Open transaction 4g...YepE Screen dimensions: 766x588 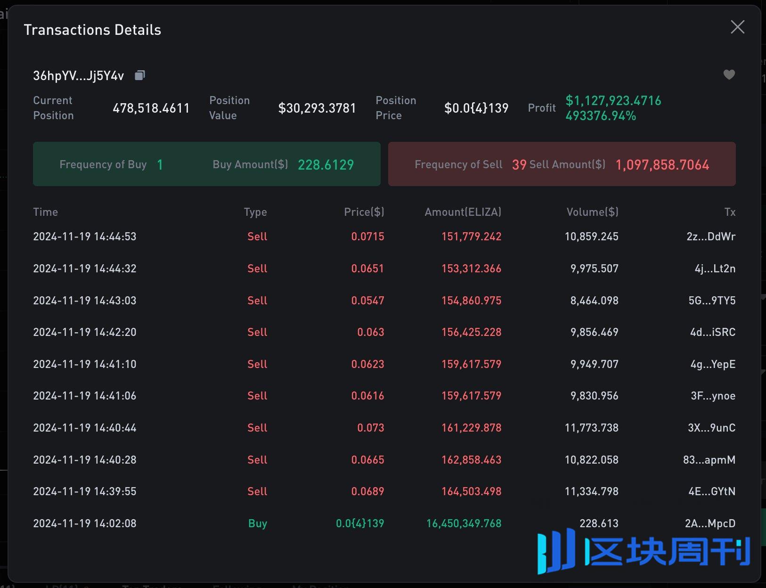[713, 364]
